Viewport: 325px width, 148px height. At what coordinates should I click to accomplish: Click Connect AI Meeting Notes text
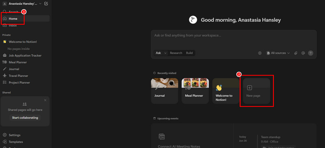[x=179, y=146]
